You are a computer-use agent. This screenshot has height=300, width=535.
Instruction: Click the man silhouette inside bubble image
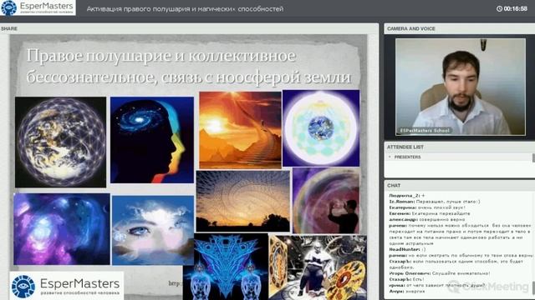tap(326, 200)
